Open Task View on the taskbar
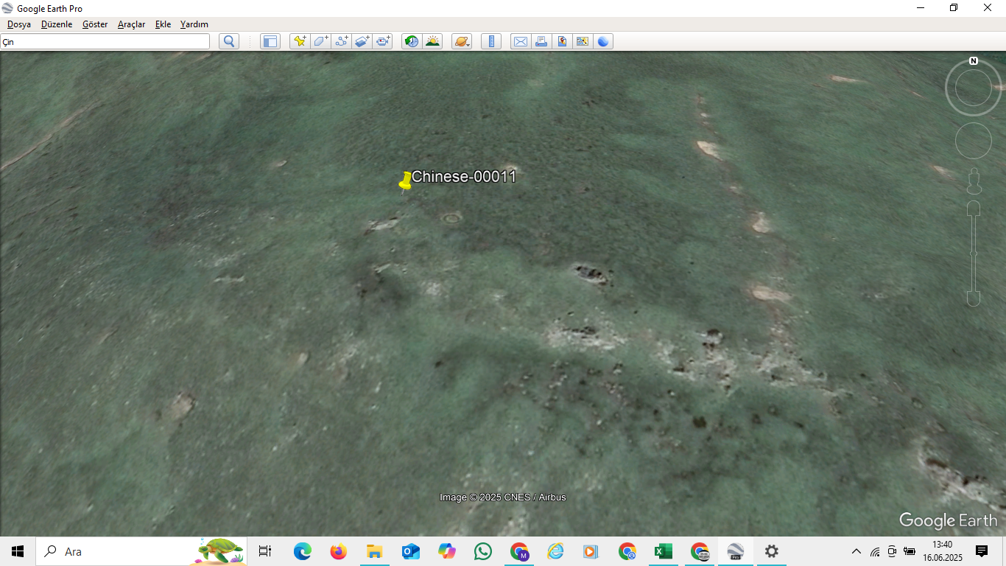The width and height of the screenshot is (1006, 566). coord(265,551)
